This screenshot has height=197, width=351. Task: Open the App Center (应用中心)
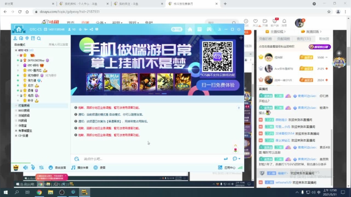click(x=227, y=167)
